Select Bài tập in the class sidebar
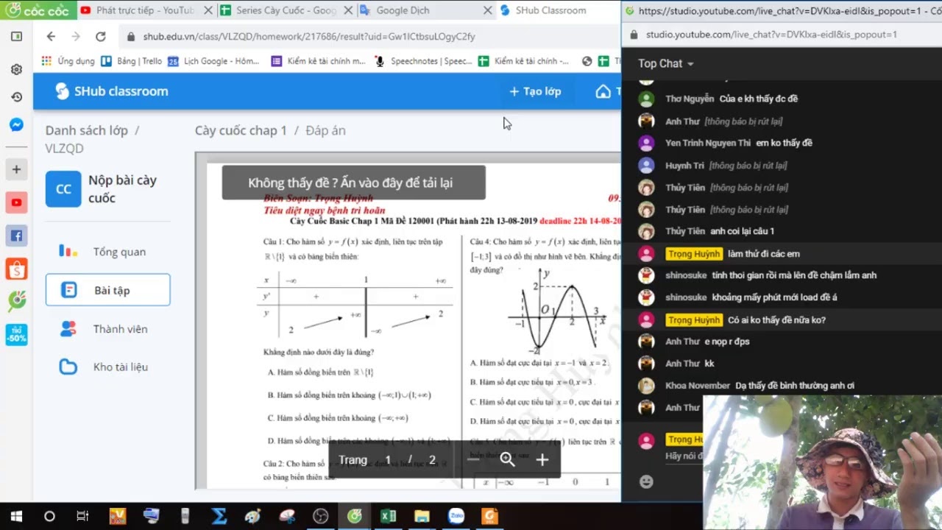942x530 pixels. click(107, 290)
